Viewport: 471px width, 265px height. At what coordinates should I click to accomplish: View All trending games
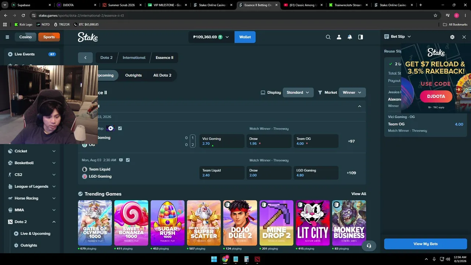[x=359, y=194]
